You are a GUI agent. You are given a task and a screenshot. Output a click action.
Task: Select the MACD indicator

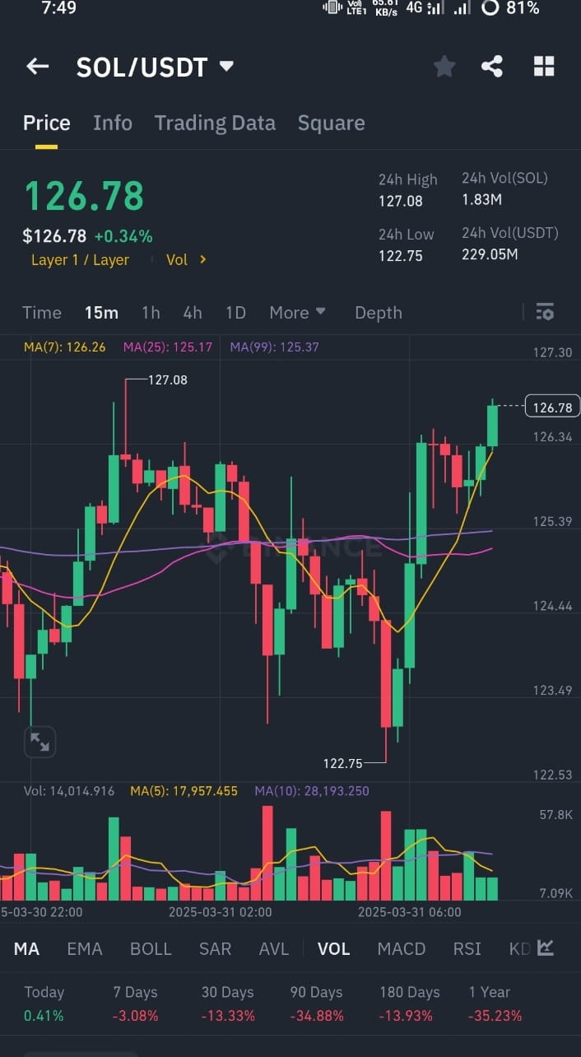pyautogui.click(x=401, y=948)
